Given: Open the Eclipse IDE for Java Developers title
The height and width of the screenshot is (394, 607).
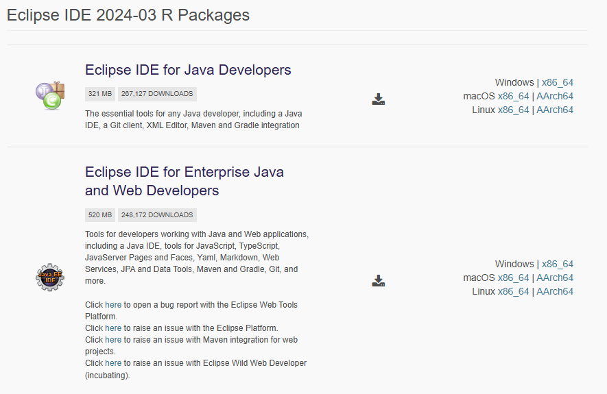Looking at the screenshot, I should (188, 70).
